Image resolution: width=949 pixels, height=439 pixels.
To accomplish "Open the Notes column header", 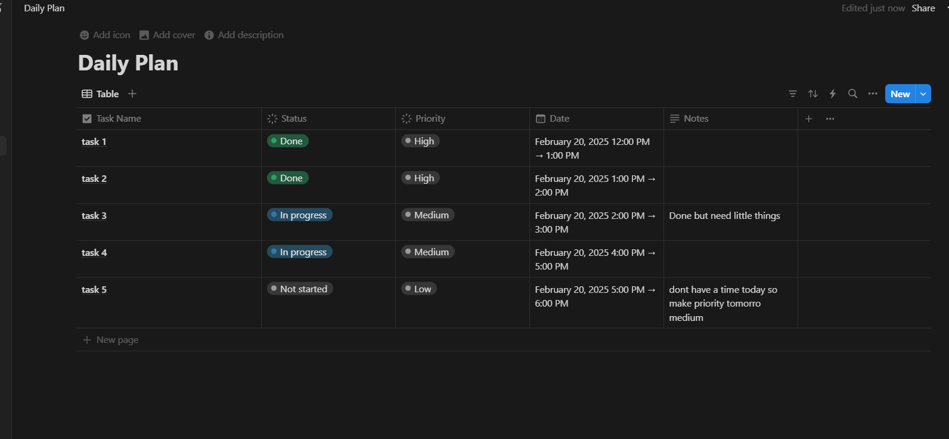I will tap(731, 119).
